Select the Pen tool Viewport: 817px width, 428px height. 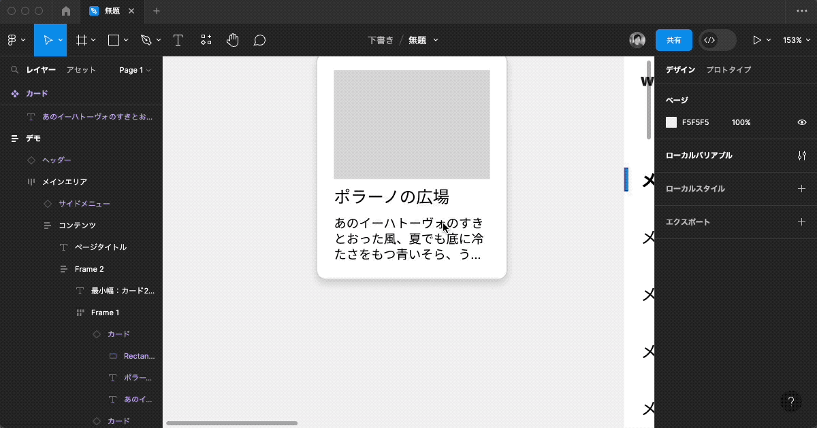[146, 39]
